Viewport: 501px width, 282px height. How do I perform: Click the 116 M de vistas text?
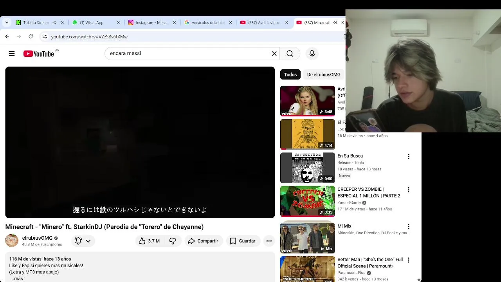click(x=25, y=259)
